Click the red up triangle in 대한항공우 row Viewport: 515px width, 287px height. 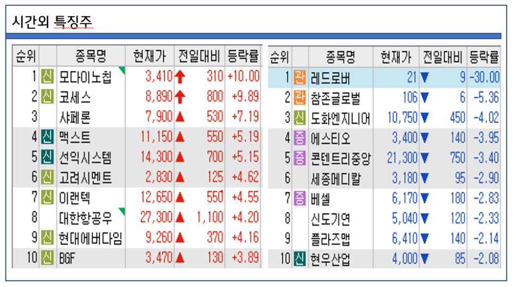[x=180, y=218]
